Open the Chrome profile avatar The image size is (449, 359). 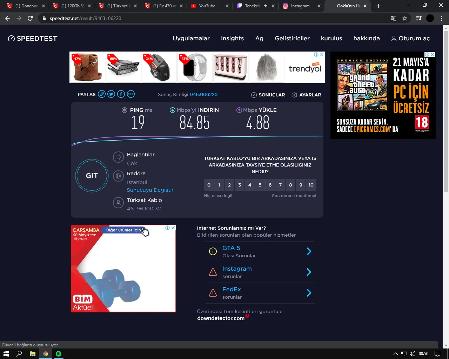pyautogui.click(x=430, y=18)
